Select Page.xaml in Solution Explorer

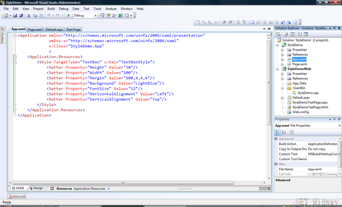click(299, 64)
